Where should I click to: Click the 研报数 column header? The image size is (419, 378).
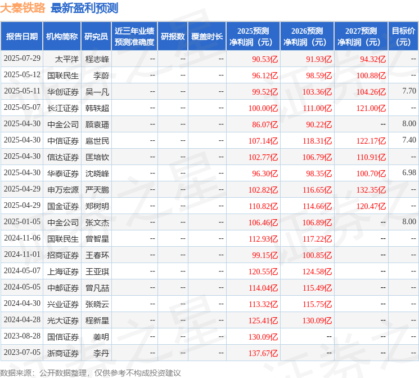(173, 37)
